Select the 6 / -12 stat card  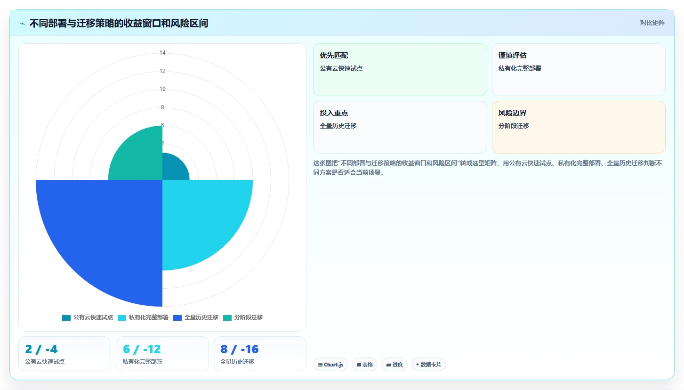162,354
